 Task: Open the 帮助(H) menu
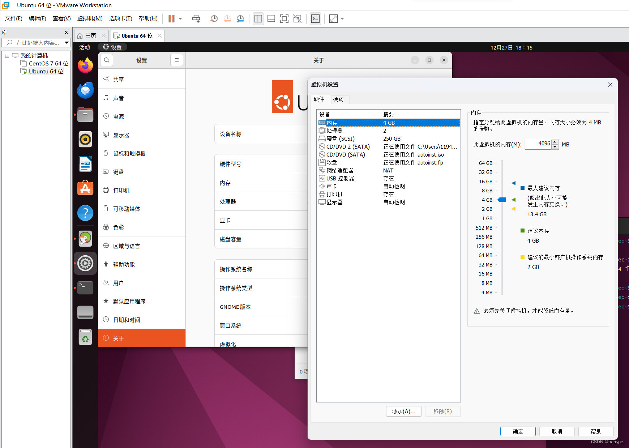pos(148,18)
